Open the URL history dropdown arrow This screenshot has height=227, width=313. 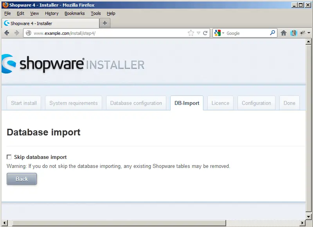coord(198,33)
